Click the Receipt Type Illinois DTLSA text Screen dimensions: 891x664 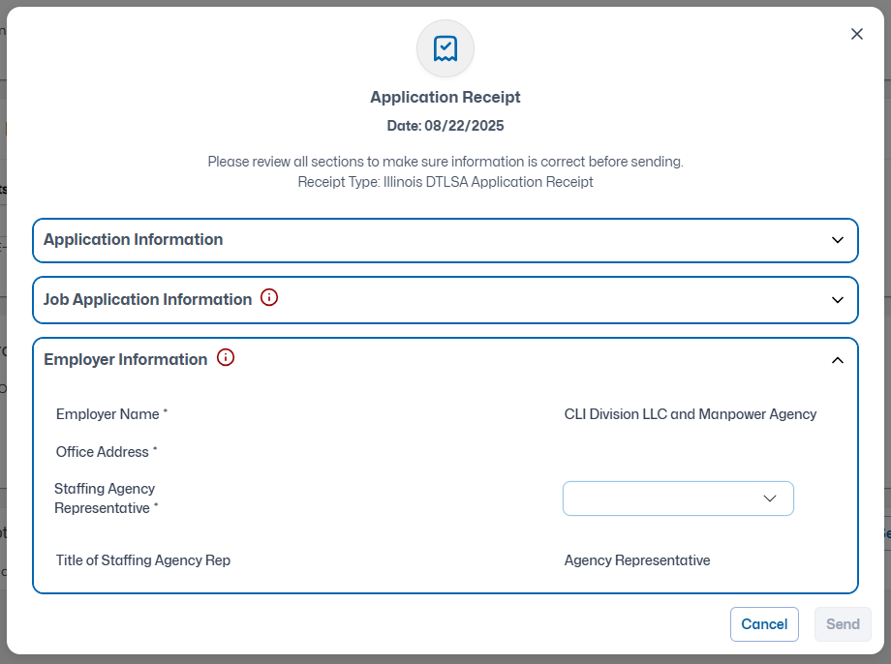pos(445,182)
